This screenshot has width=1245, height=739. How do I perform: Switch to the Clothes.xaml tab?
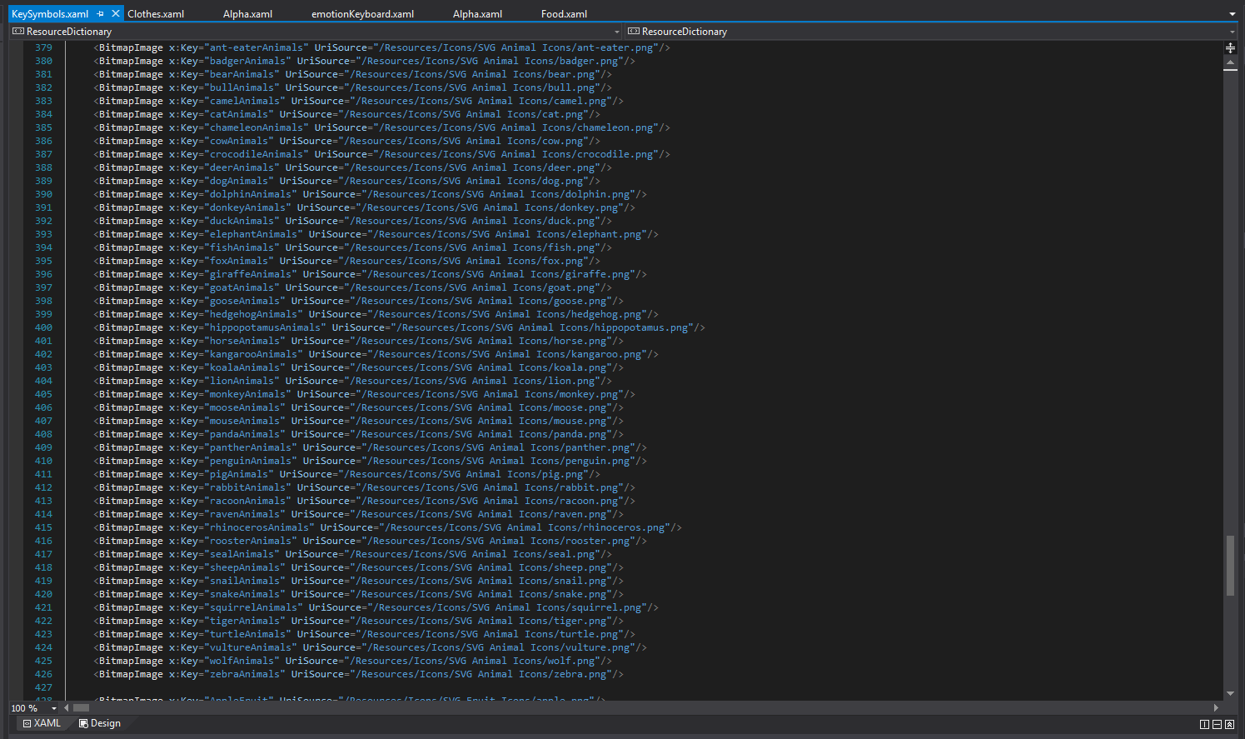coord(156,14)
